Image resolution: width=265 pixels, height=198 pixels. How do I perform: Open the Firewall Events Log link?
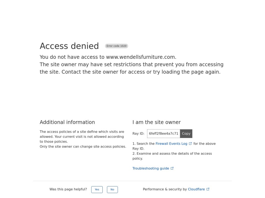172,144
